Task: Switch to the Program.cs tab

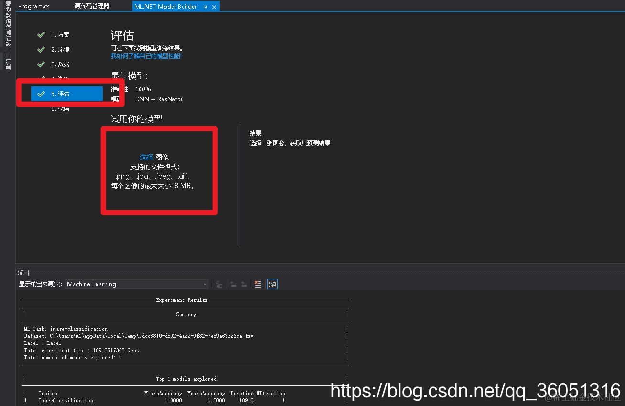Action: point(33,6)
